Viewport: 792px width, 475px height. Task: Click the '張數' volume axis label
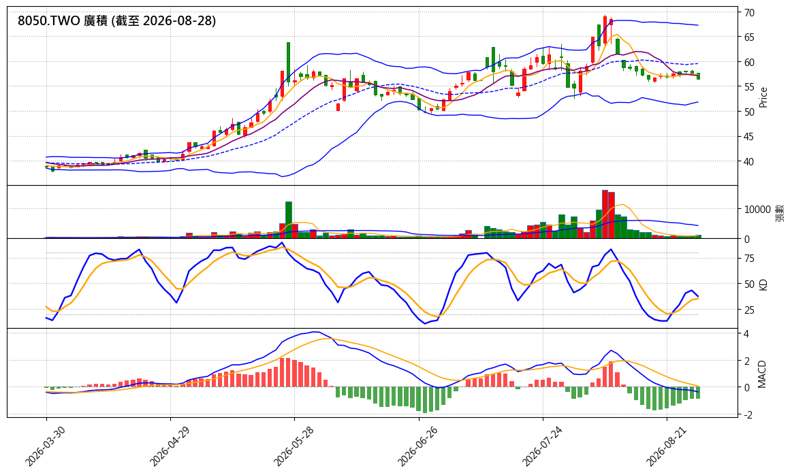click(780, 212)
